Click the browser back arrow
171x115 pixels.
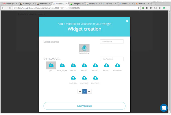pyautogui.click(x=3, y=8)
